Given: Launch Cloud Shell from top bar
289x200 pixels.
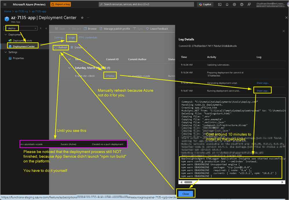Looking at the screenshot, I should click(x=220, y=4).
